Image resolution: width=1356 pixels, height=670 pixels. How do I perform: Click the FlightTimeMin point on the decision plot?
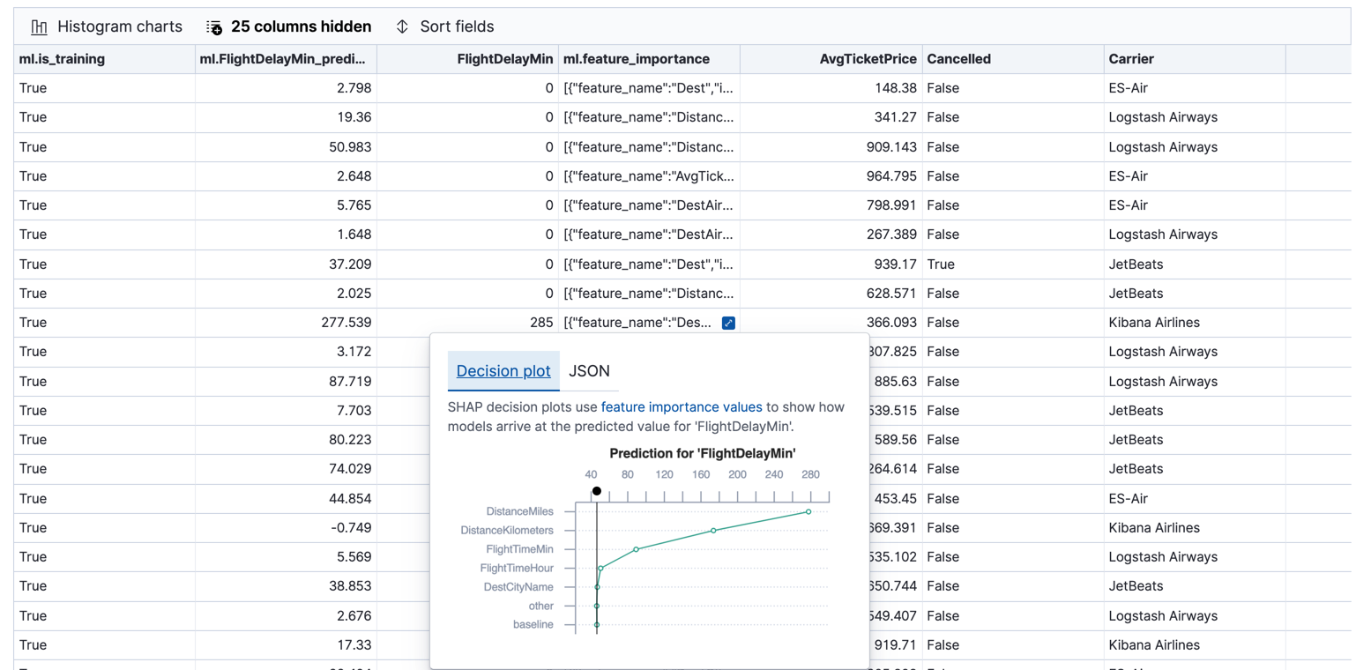636,548
